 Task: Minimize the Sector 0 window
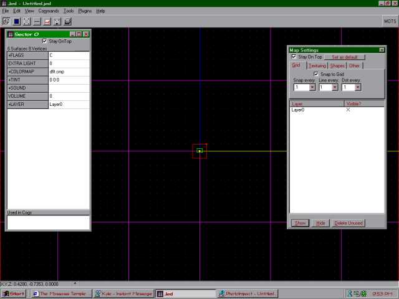coord(72,34)
